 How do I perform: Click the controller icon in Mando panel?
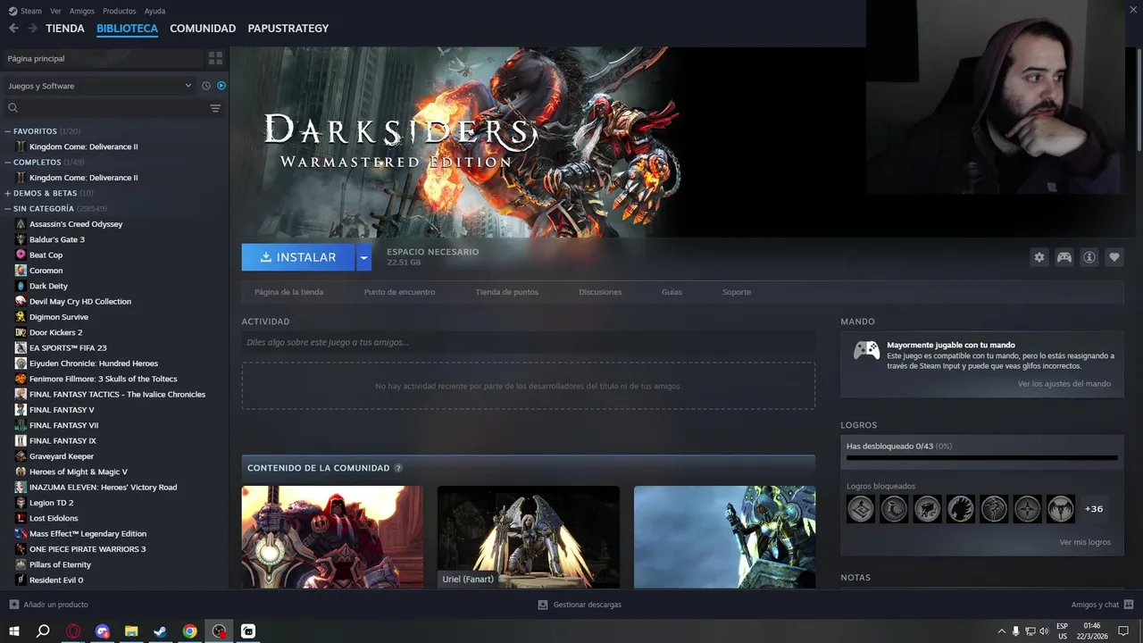[x=866, y=351]
